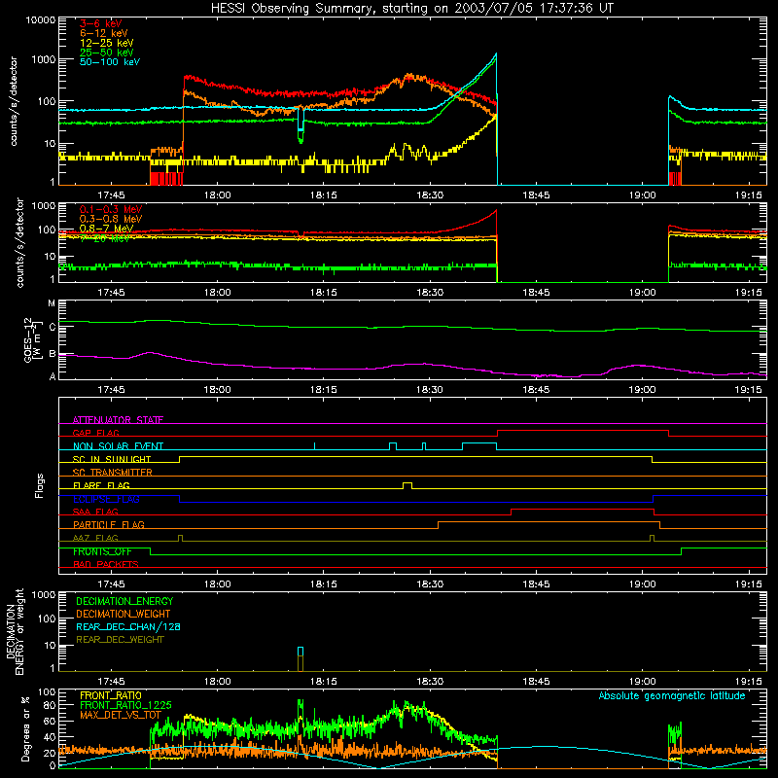Click the widest NON_SOLAR_EVENT raised pulse
The image size is (778, 778).
coord(479,443)
